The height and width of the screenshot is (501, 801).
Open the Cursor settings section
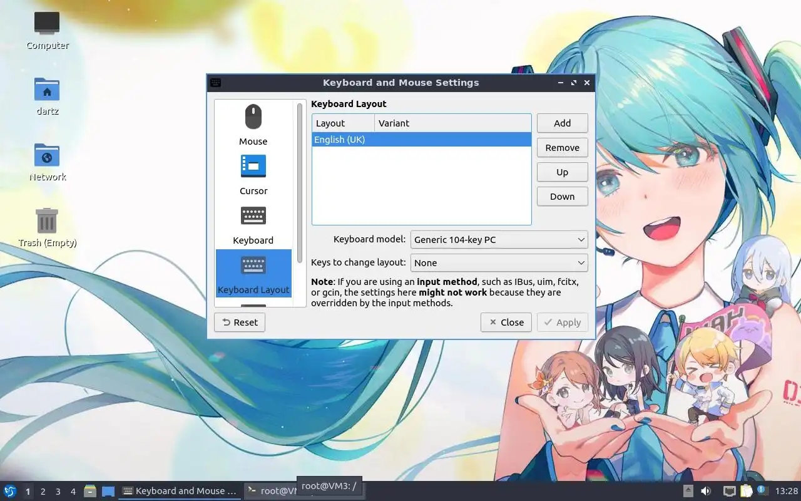click(x=253, y=175)
